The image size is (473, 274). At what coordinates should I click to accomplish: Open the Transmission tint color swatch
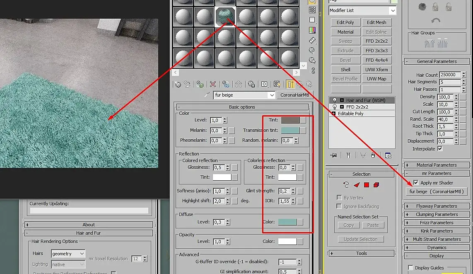pyautogui.click(x=290, y=130)
